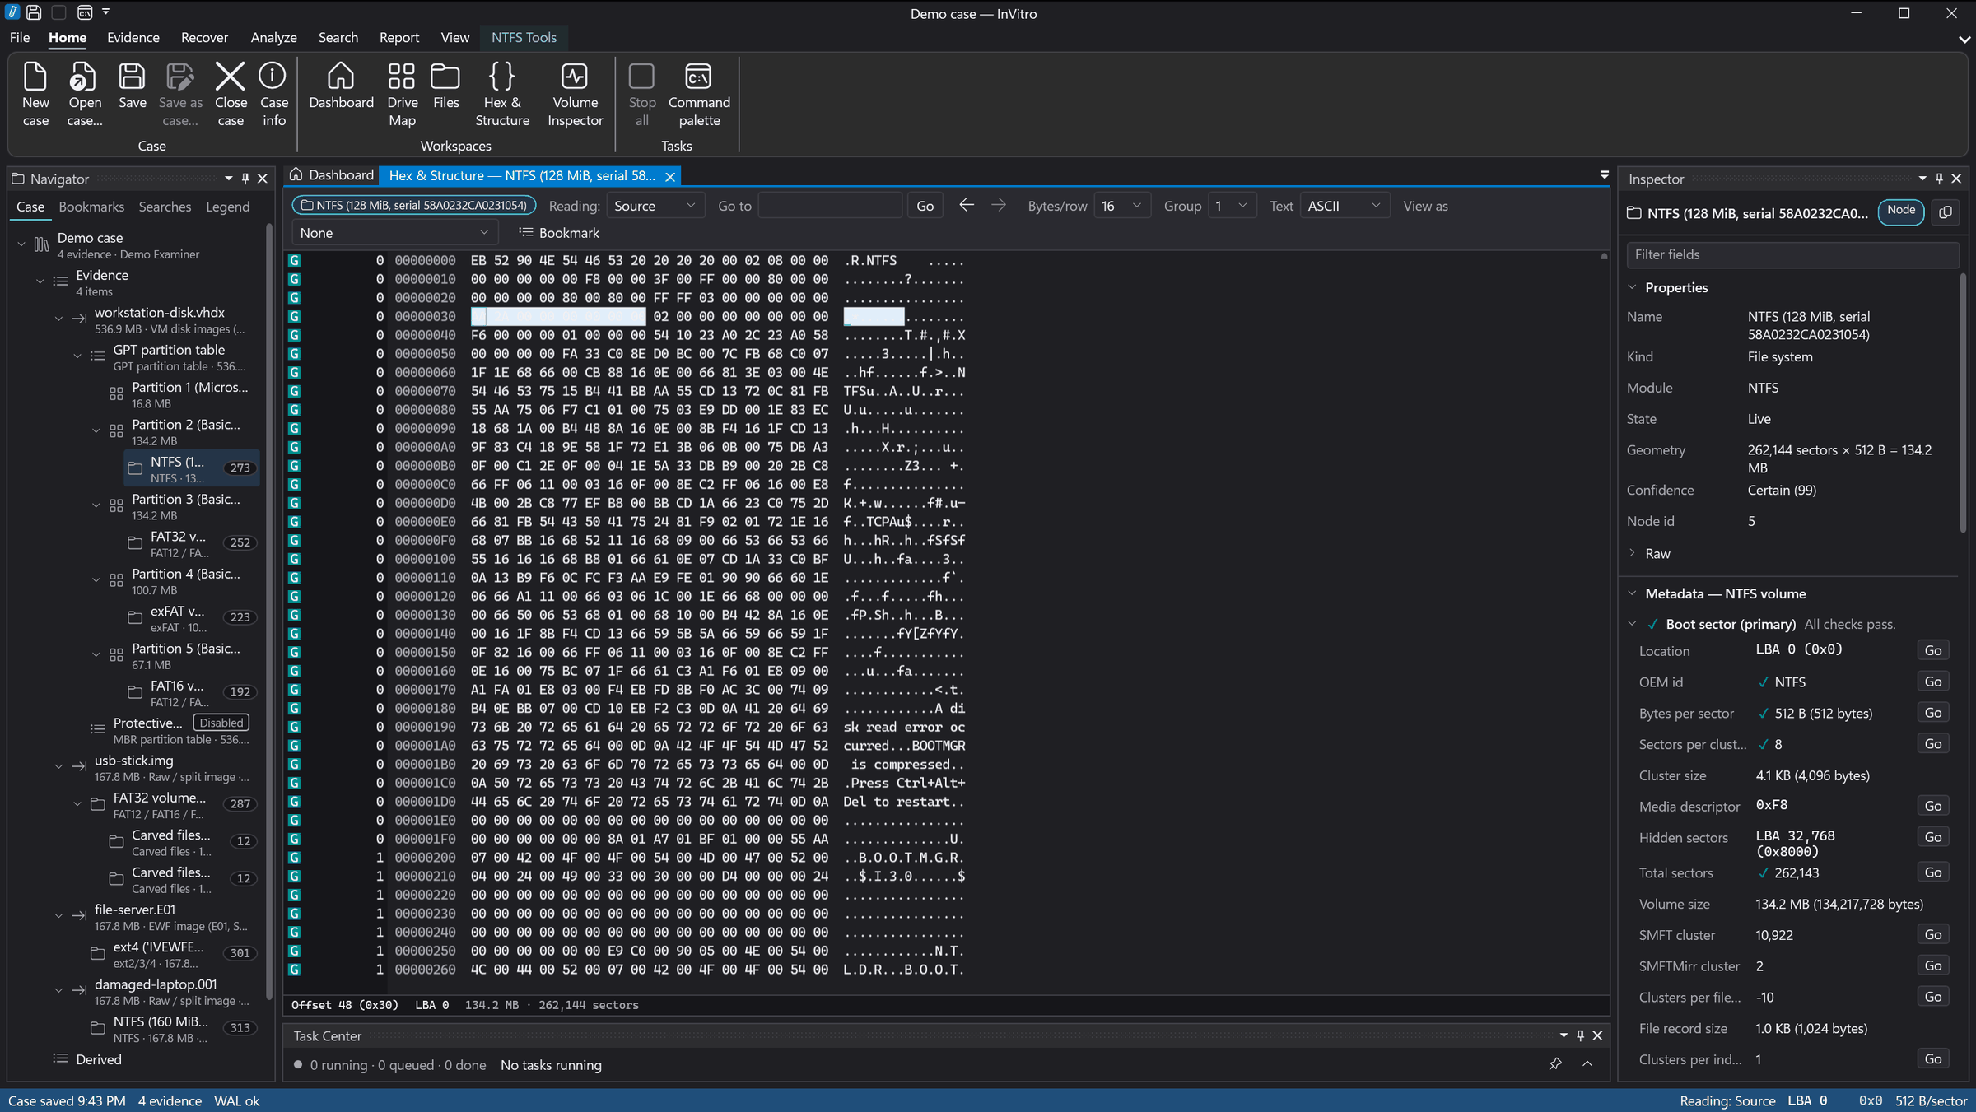Close the Hex & Structure tab
The width and height of the screenshot is (1976, 1112).
click(670, 176)
